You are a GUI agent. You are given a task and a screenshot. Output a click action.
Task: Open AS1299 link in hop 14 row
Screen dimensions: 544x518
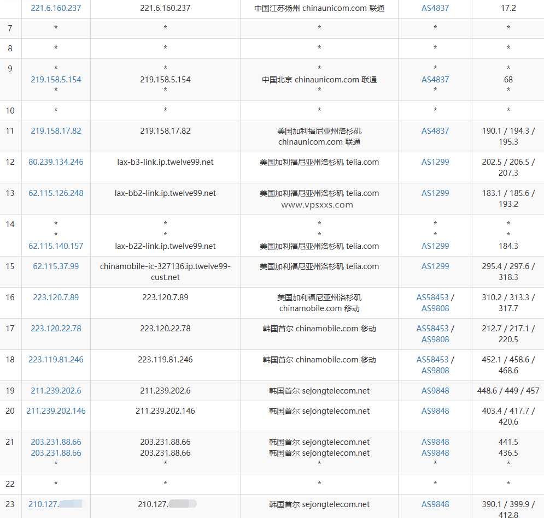coord(435,246)
